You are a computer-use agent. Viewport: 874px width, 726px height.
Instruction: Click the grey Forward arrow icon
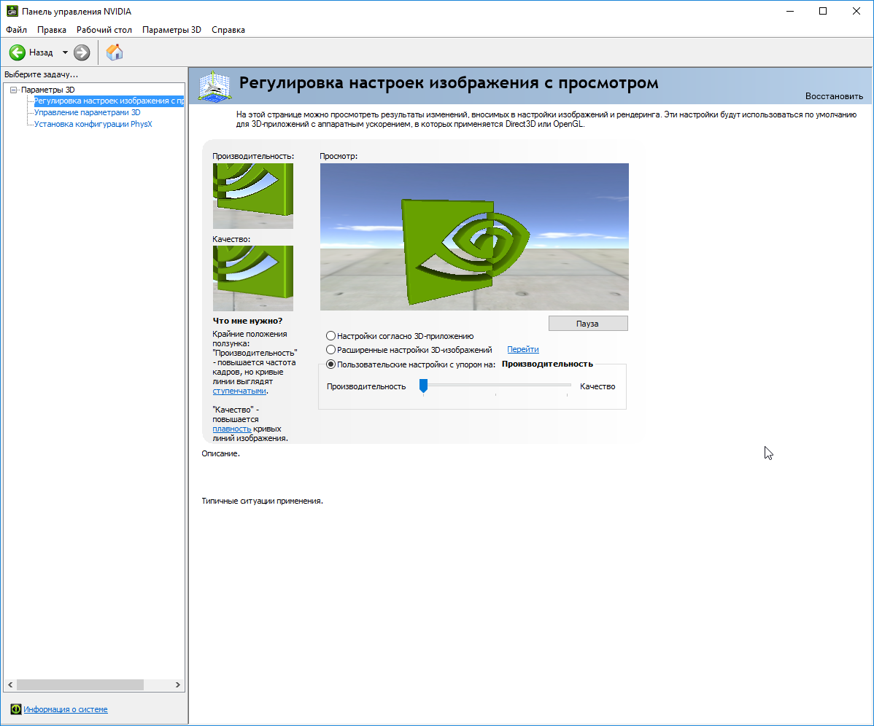(82, 52)
